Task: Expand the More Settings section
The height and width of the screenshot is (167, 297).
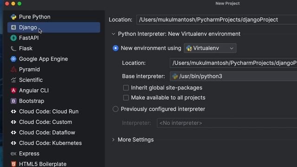Action: [x=113, y=140]
